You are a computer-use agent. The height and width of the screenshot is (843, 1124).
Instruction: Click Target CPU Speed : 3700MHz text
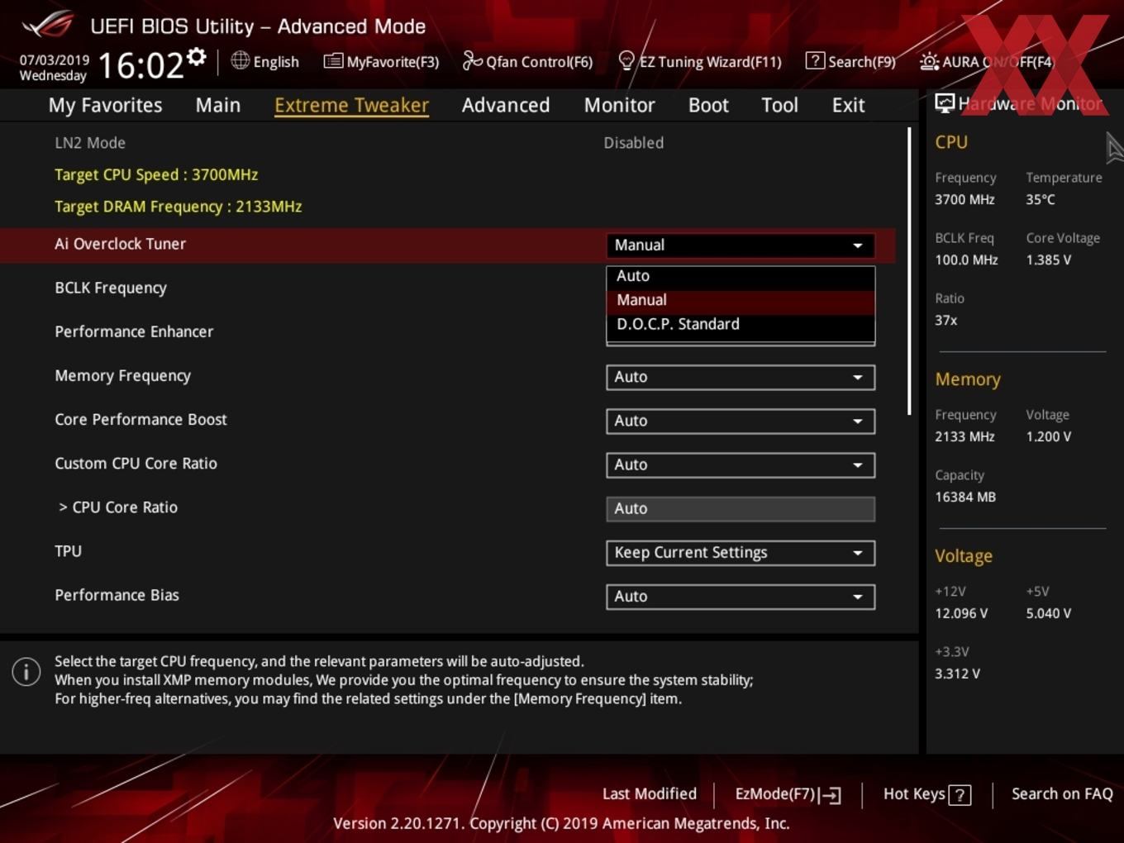[156, 174]
